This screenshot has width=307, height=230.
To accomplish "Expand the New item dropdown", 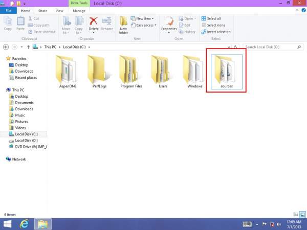I will point(152,18).
